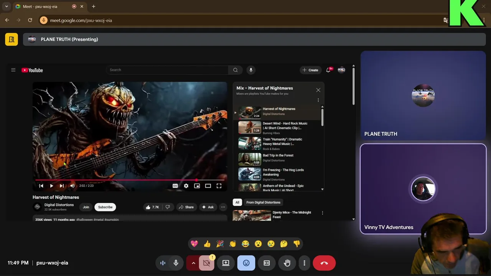491x276 pixels.
Task: Enable miniplayer in YouTube player
Action: [197, 186]
